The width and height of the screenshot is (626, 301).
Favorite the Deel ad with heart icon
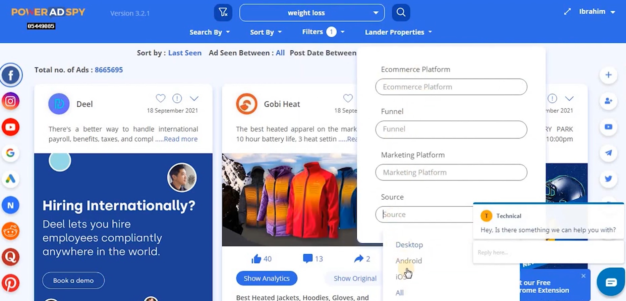[161, 98]
